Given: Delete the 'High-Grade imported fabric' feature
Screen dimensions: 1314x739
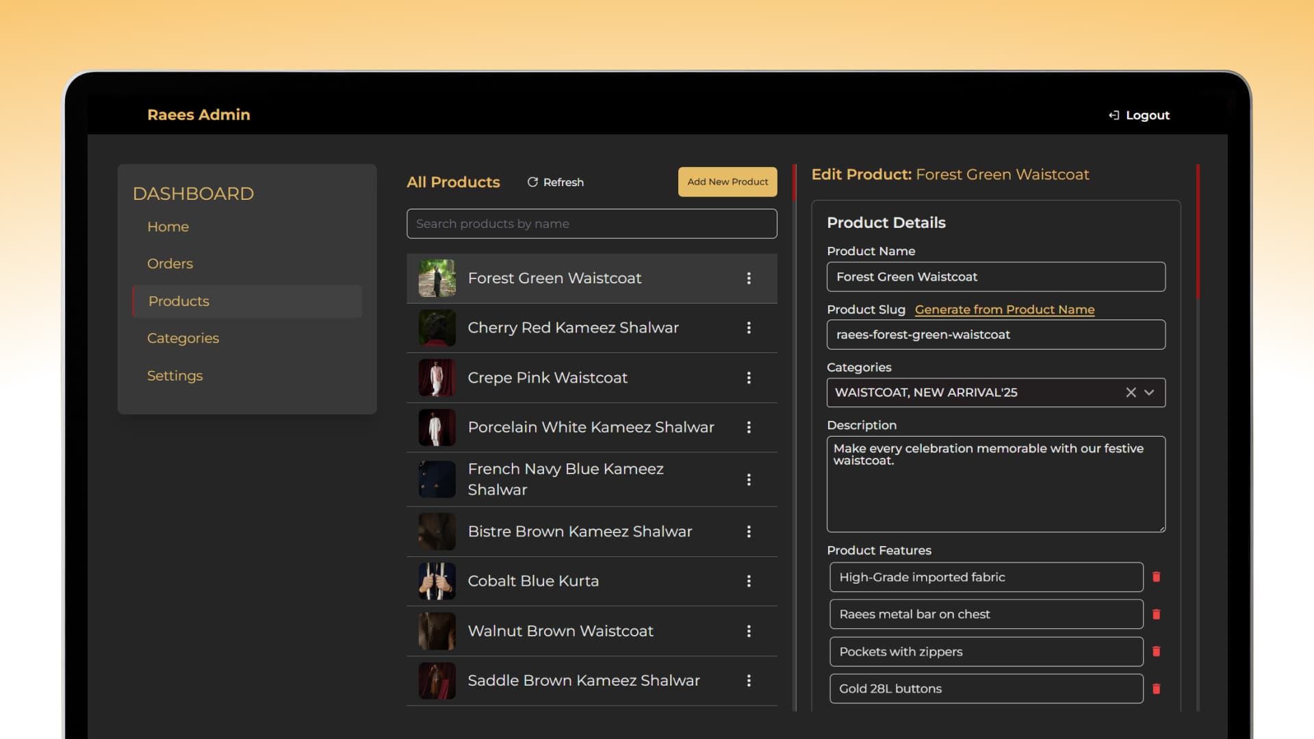Looking at the screenshot, I should (x=1156, y=577).
